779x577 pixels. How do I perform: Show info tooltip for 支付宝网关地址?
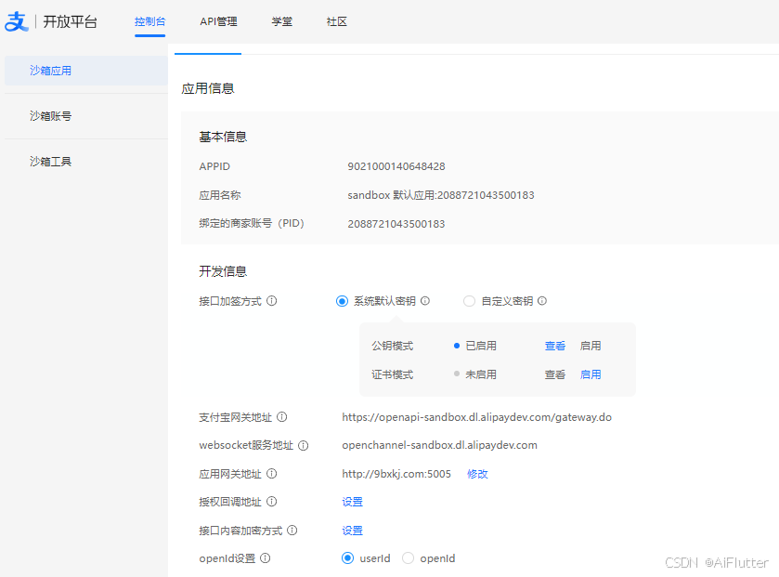281,417
